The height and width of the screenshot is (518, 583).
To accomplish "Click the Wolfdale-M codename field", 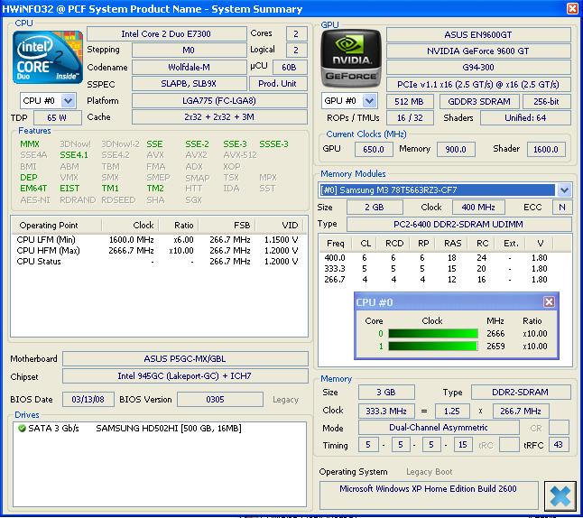I will 189,68.
